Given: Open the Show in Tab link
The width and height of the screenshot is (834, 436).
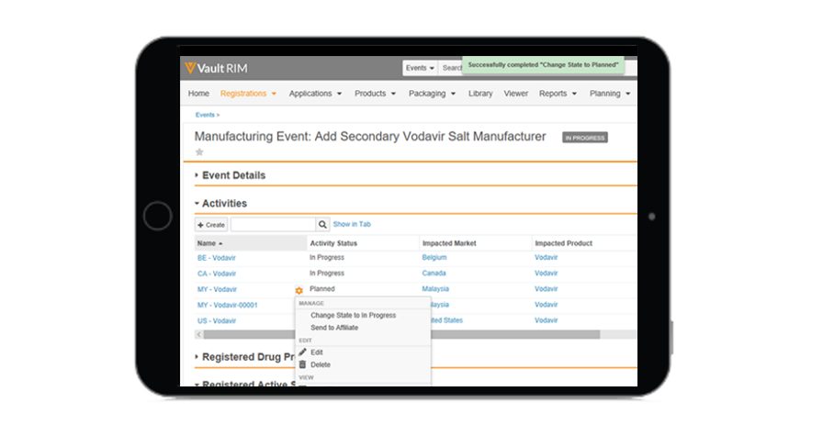Looking at the screenshot, I should (352, 224).
